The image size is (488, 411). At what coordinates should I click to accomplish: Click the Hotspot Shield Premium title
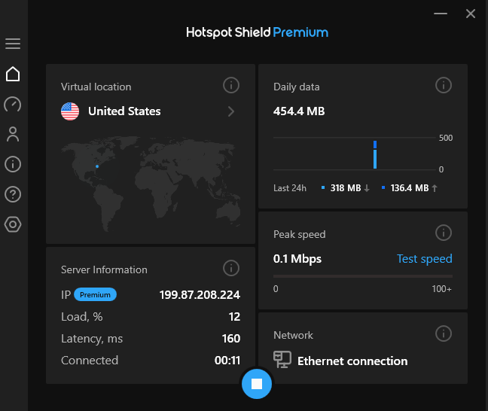(257, 32)
